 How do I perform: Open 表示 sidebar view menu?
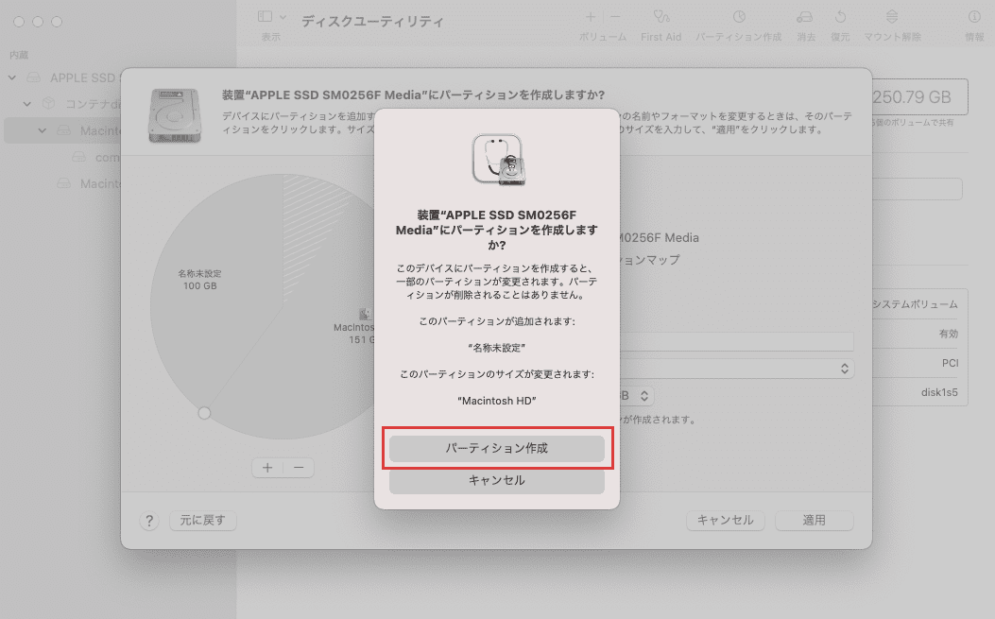(272, 17)
